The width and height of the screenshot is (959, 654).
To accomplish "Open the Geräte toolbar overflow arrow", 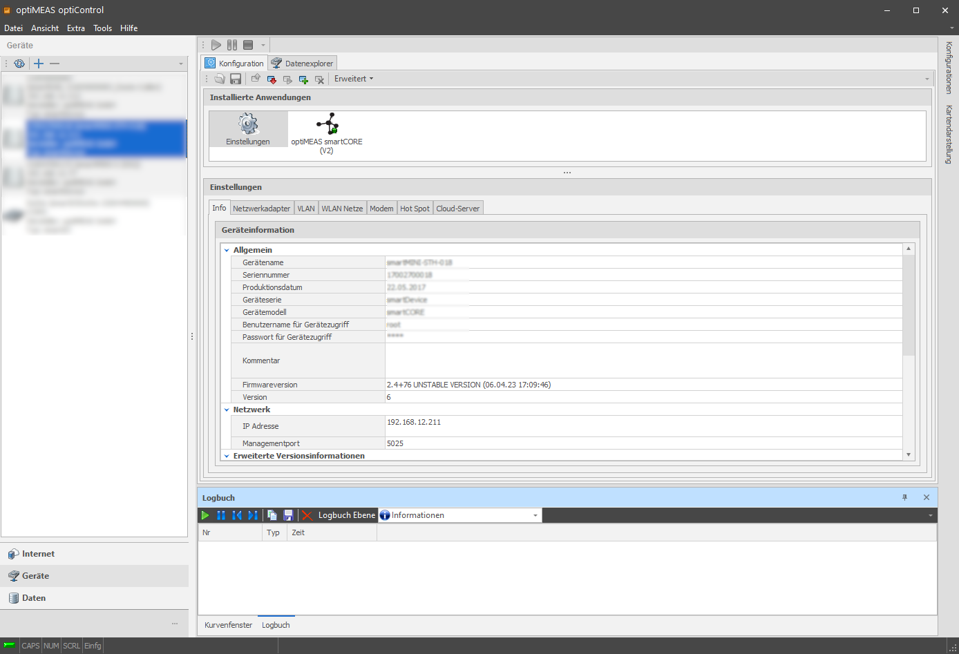I will click(x=181, y=64).
